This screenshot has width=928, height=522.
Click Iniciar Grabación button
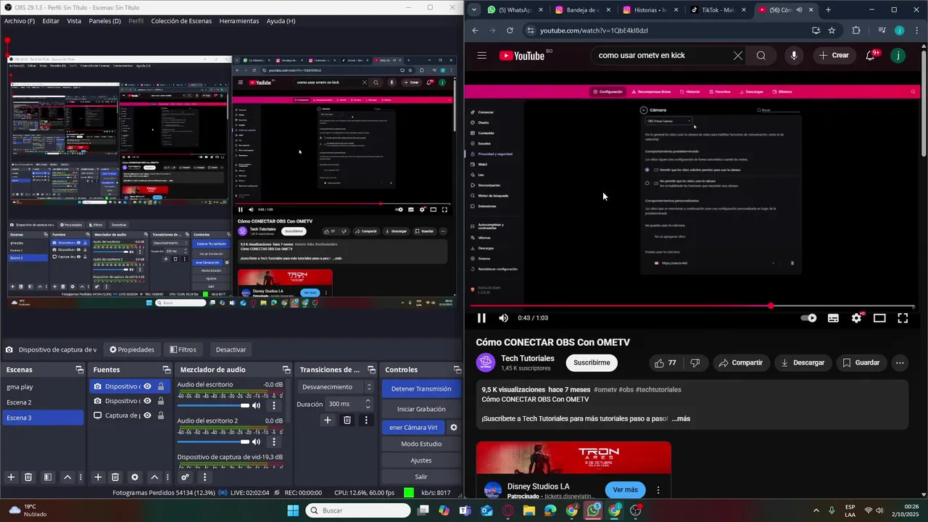pos(421,409)
